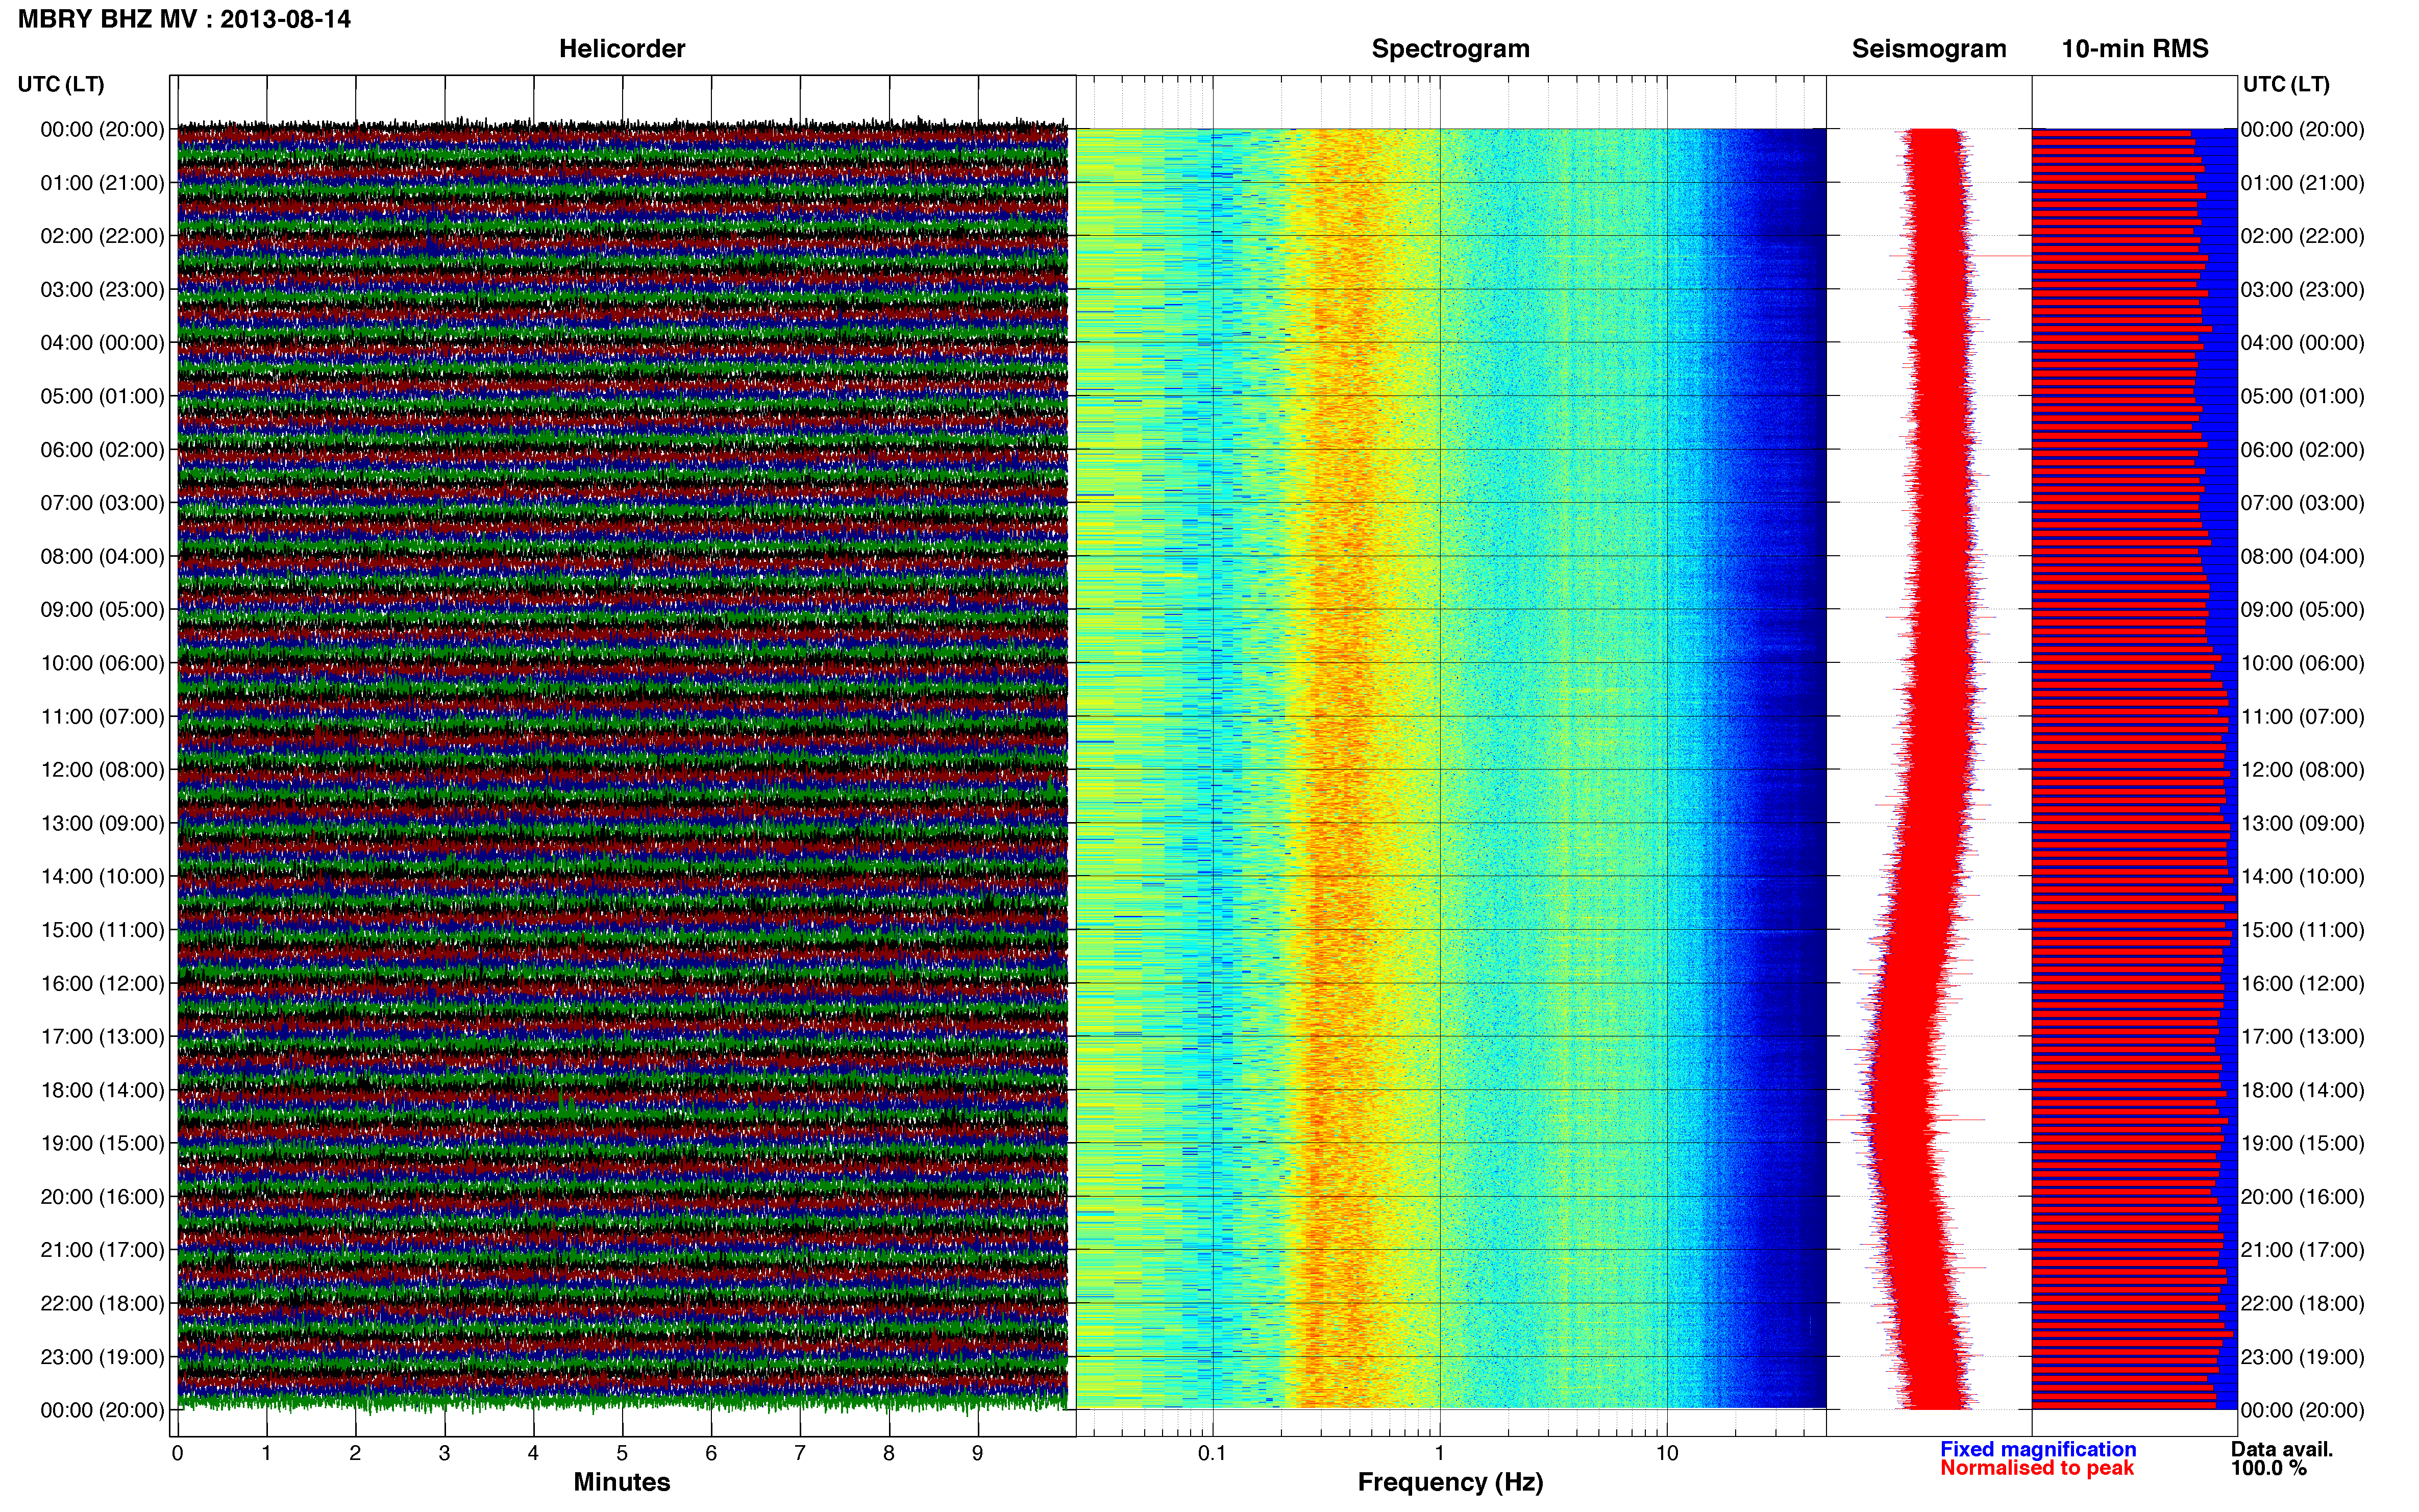This screenshot has height=1512, width=2419.
Task: Click the left '02:00 (22:00)' time label
Action: tap(102, 236)
